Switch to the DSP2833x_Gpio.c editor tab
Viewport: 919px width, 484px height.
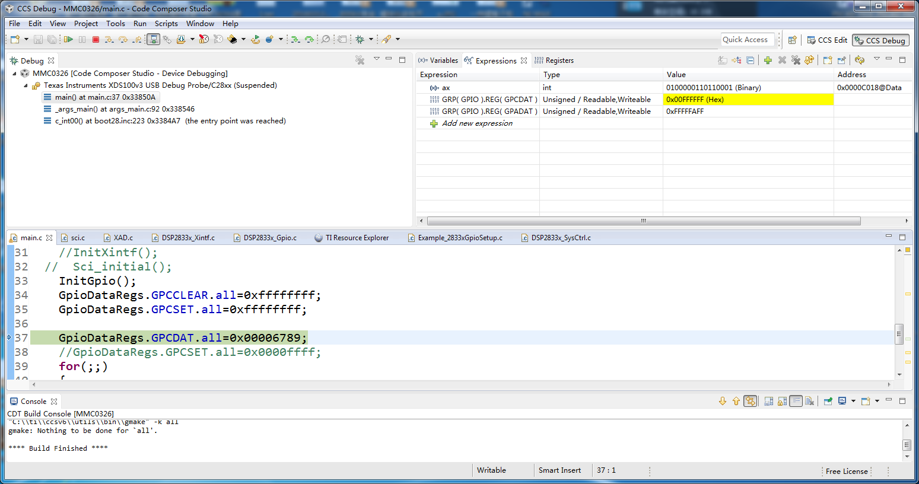(270, 238)
